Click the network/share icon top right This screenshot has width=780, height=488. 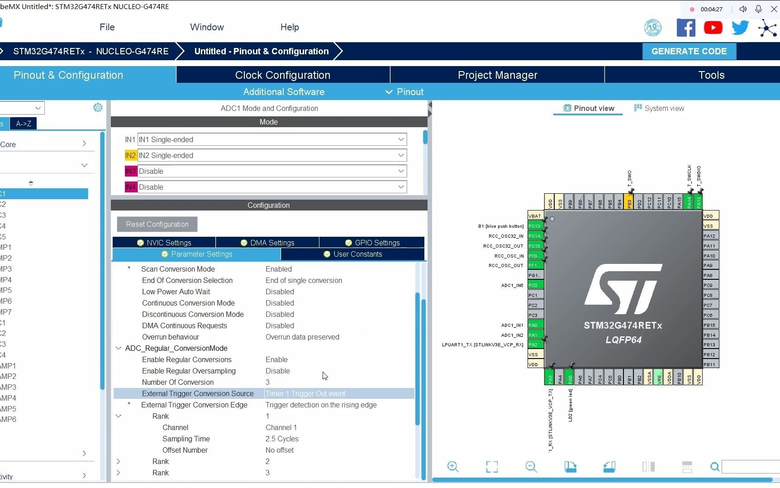768,28
